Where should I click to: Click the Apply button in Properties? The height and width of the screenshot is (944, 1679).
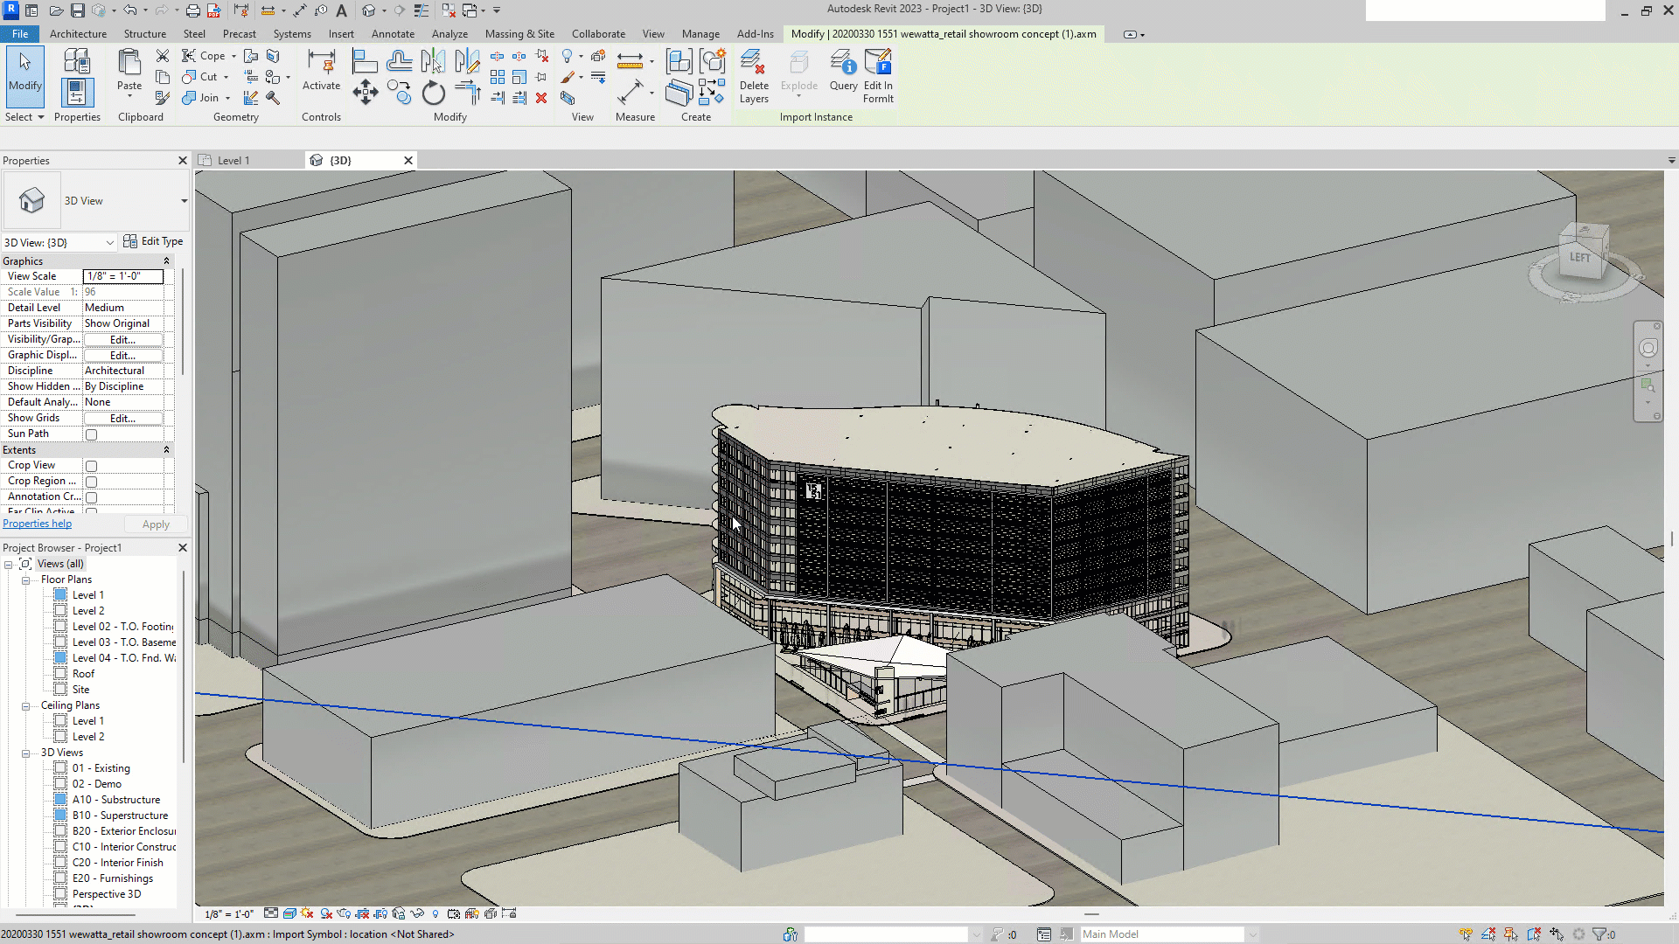156,524
